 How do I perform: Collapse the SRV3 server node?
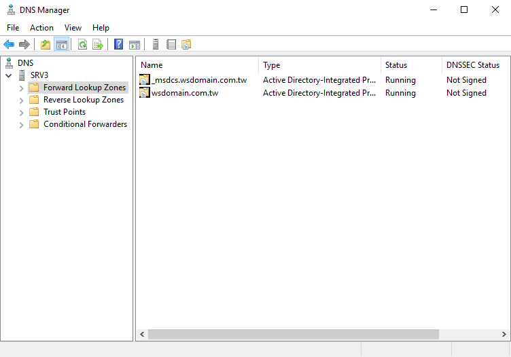click(9, 75)
